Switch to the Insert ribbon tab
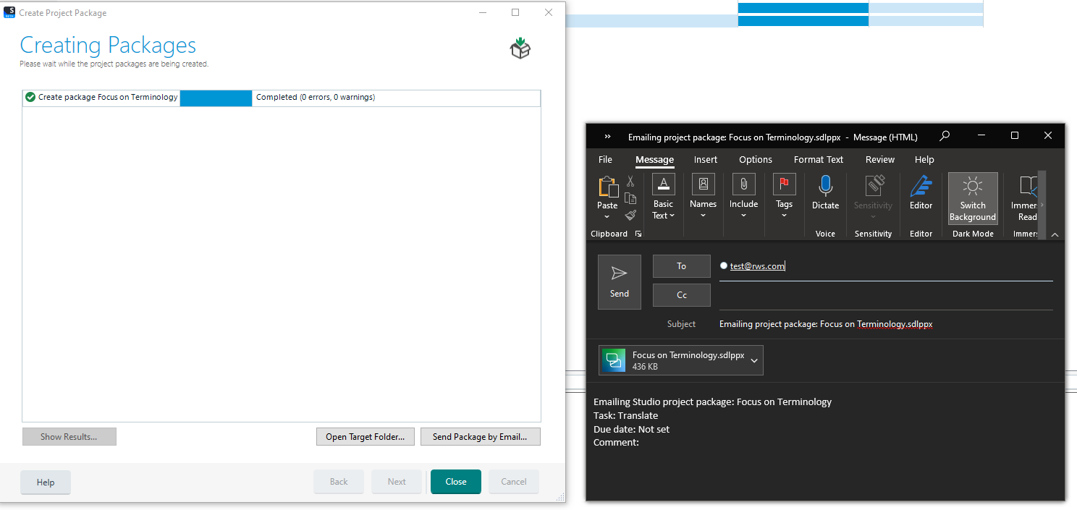 pos(705,159)
